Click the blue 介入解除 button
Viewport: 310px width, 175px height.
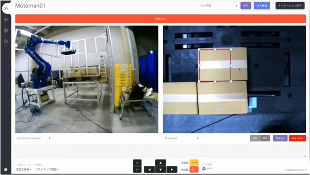pos(262,6)
